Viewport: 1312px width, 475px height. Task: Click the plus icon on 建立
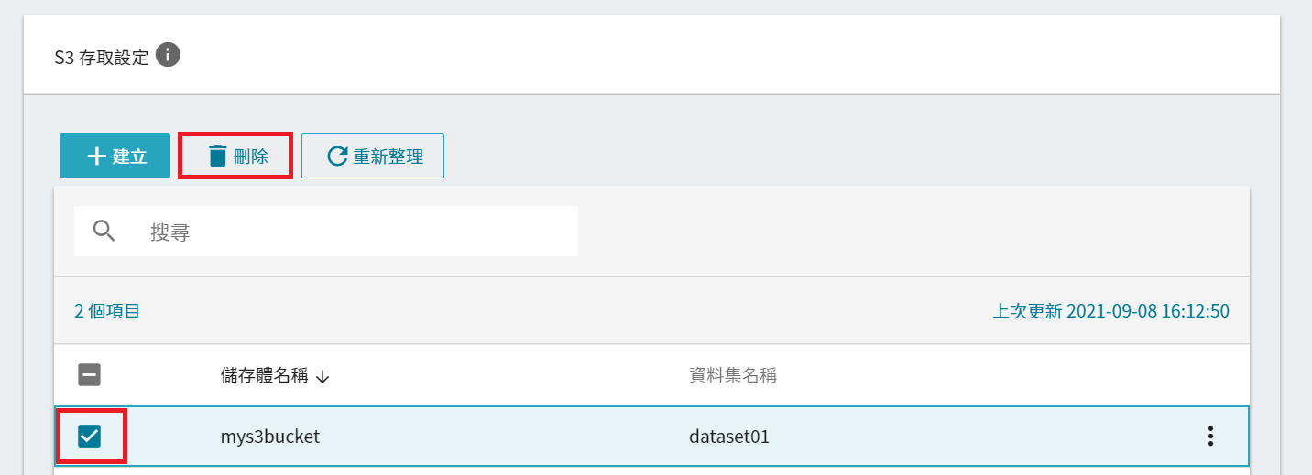coord(96,157)
